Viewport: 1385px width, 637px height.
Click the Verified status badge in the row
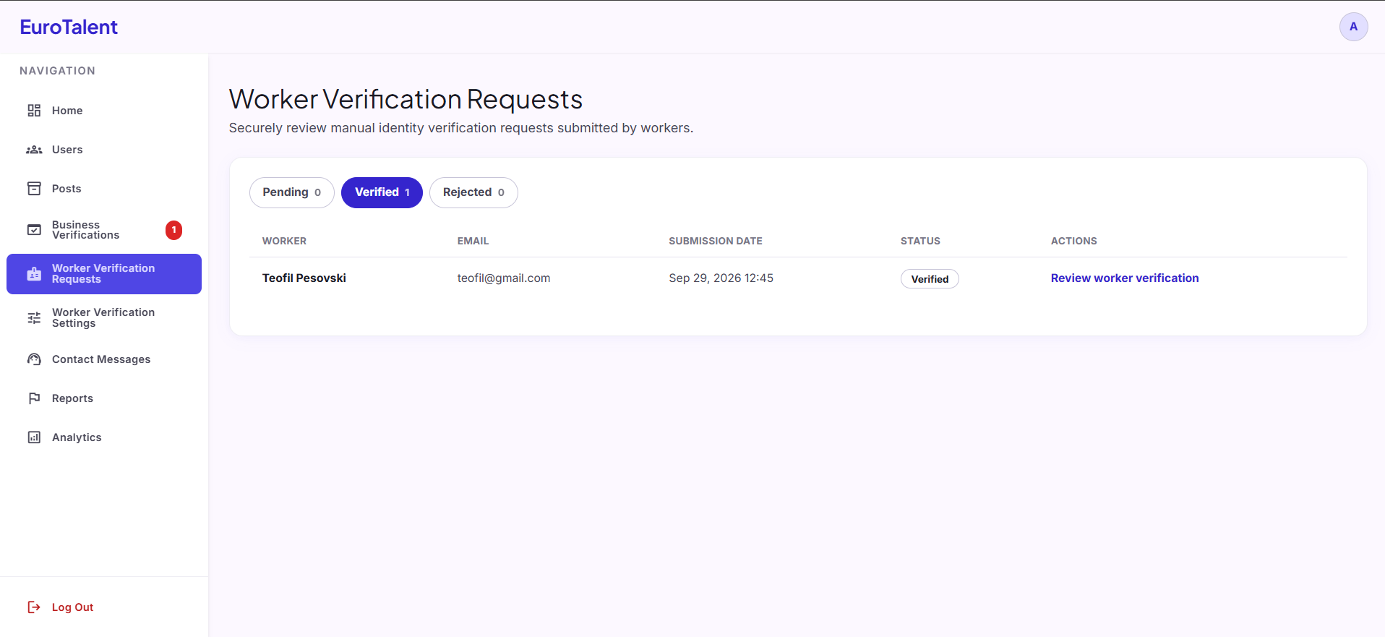coord(930,279)
